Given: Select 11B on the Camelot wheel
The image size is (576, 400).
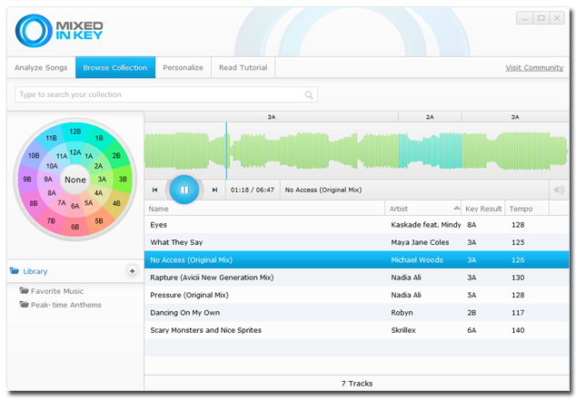Looking at the screenshot, I should pyautogui.click(x=51, y=138).
